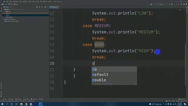Open Chrome from the taskbar
Viewport: 188px width, 106px height.
(x=26, y=104)
